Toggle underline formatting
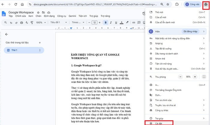This screenshot has width=210, height=125. (x=116, y=22)
